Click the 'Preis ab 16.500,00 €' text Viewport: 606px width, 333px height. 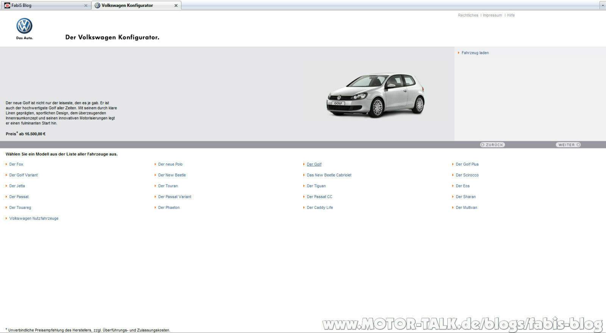[x=25, y=134]
